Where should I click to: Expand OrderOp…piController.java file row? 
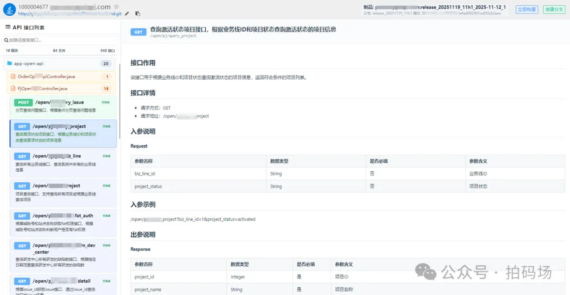click(x=61, y=76)
